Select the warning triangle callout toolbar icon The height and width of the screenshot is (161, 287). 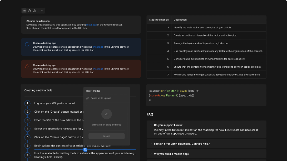(x=35, y=11)
